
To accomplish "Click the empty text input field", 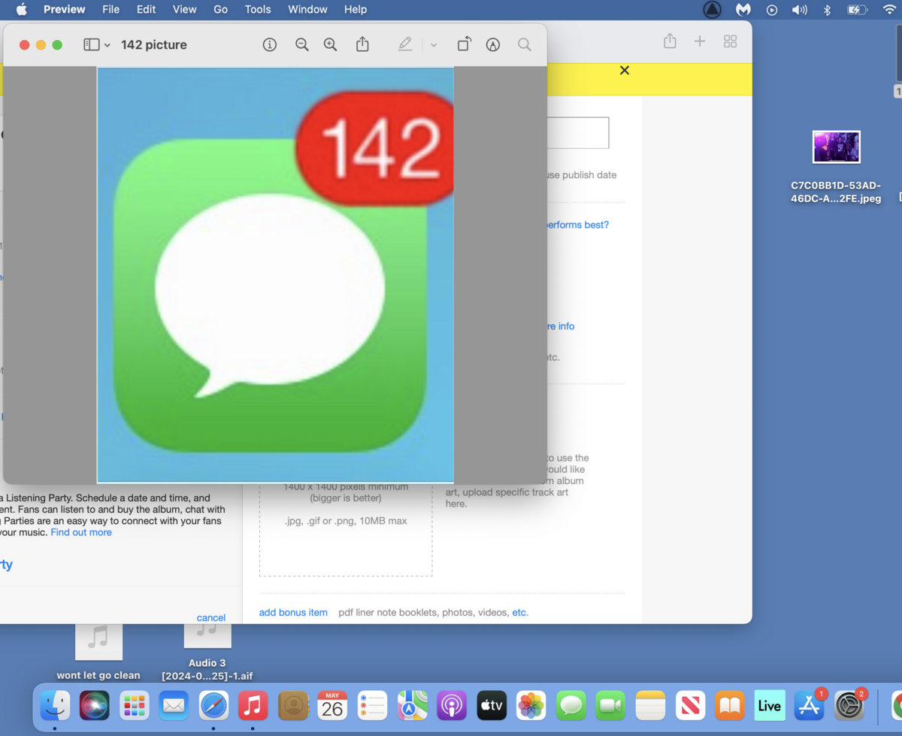I will pos(577,133).
